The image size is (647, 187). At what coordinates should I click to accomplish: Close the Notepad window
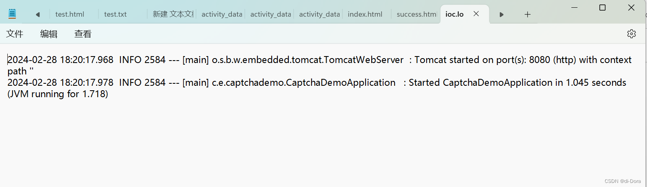pos(631,7)
